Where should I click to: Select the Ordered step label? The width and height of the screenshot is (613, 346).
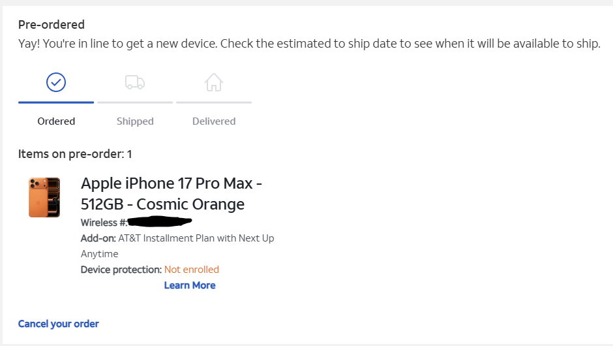point(56,121)
